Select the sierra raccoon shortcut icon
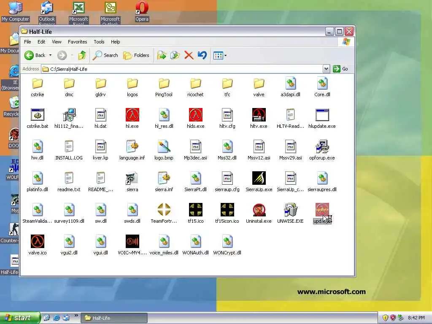The width and height of the screenshot is (432, 324). [x=132, y=178]
